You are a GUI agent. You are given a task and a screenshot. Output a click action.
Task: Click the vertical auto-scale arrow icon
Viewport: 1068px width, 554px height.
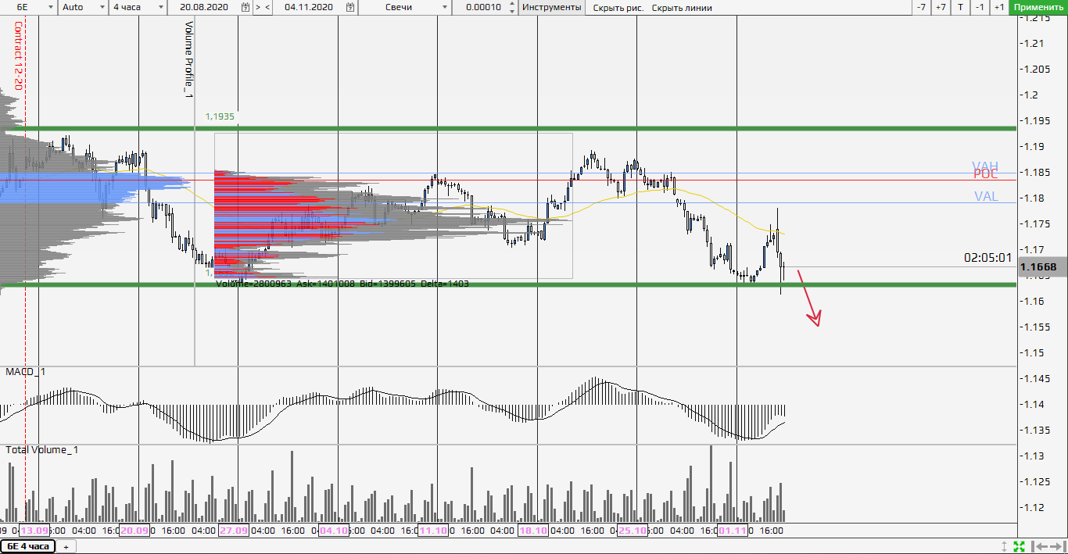pyautogui.click(x=1005, y=546)
